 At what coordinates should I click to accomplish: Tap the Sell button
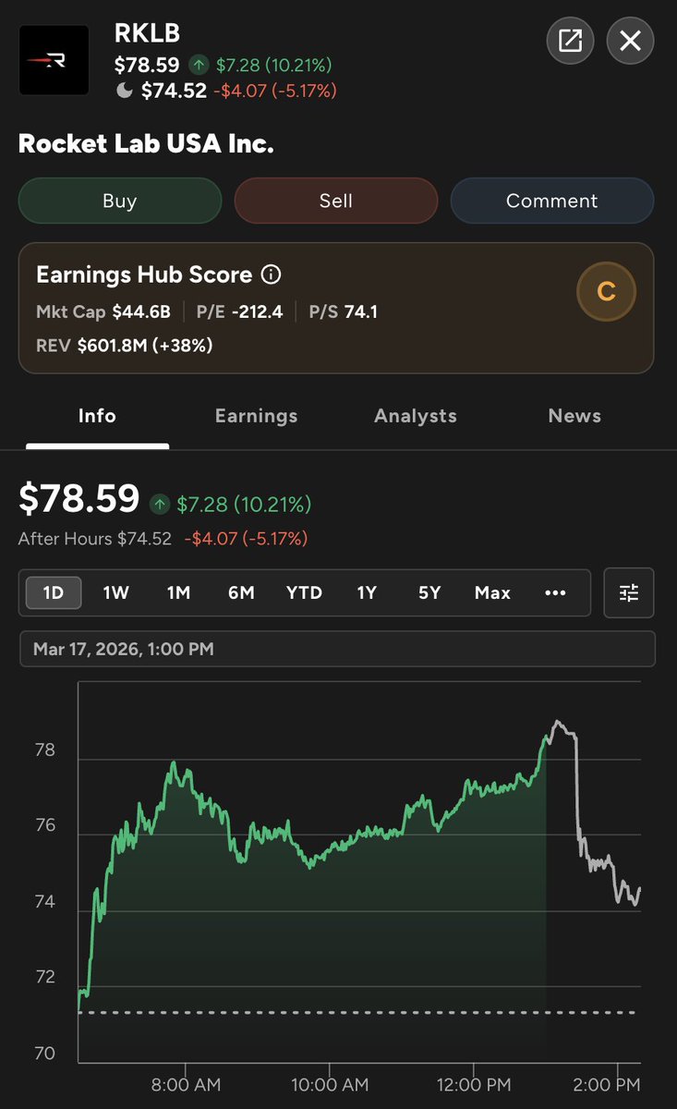point(336,201)
